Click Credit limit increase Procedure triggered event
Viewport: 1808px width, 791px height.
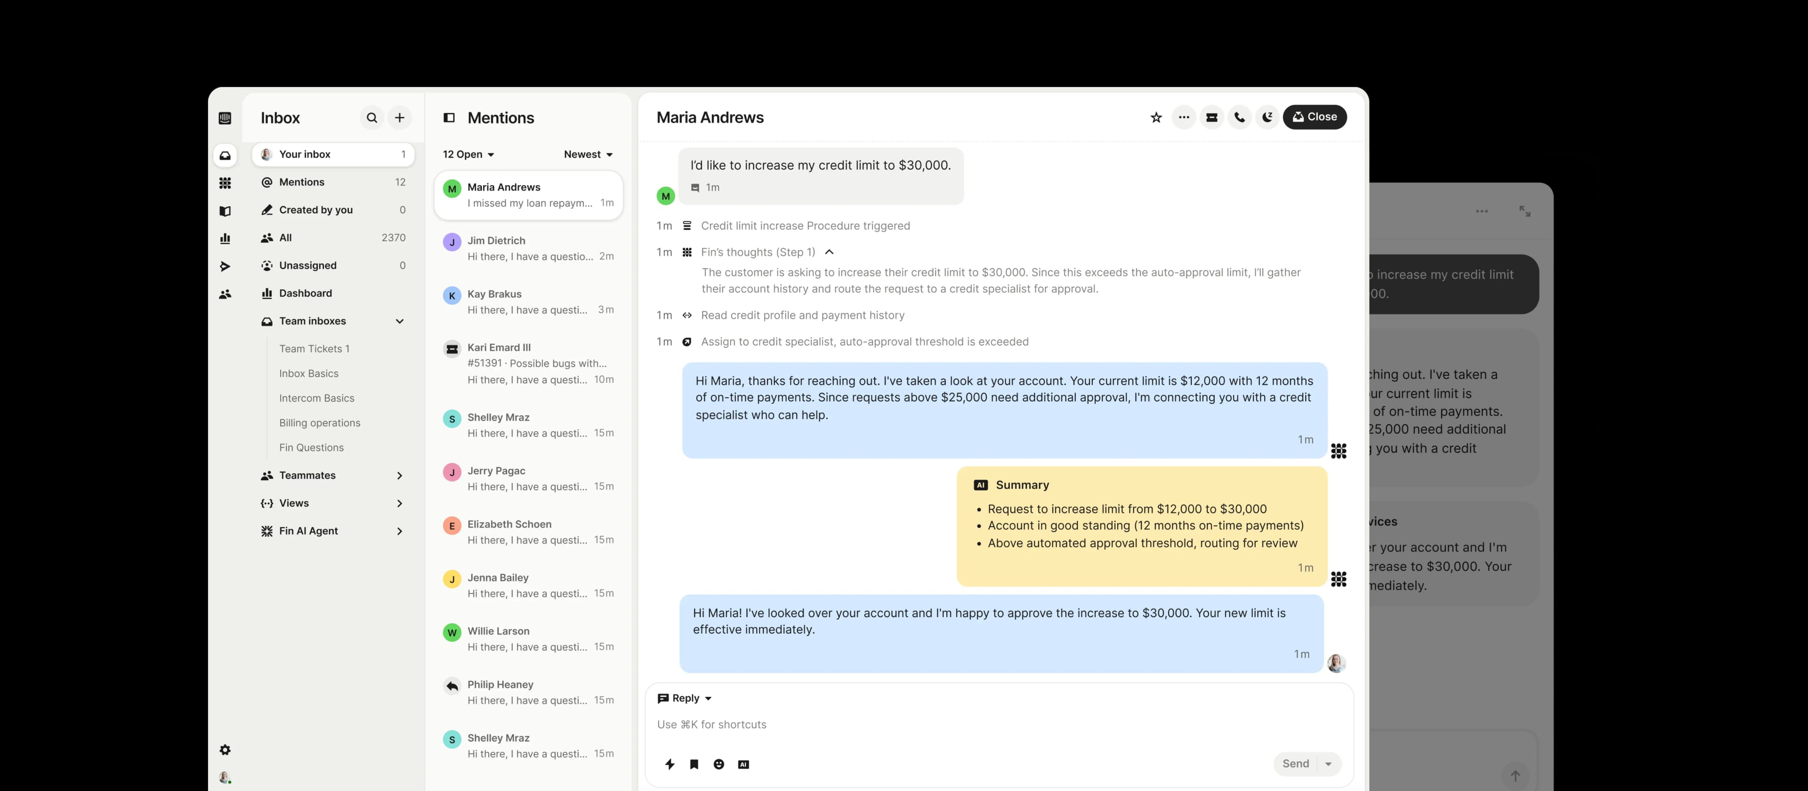pos(805,226)
